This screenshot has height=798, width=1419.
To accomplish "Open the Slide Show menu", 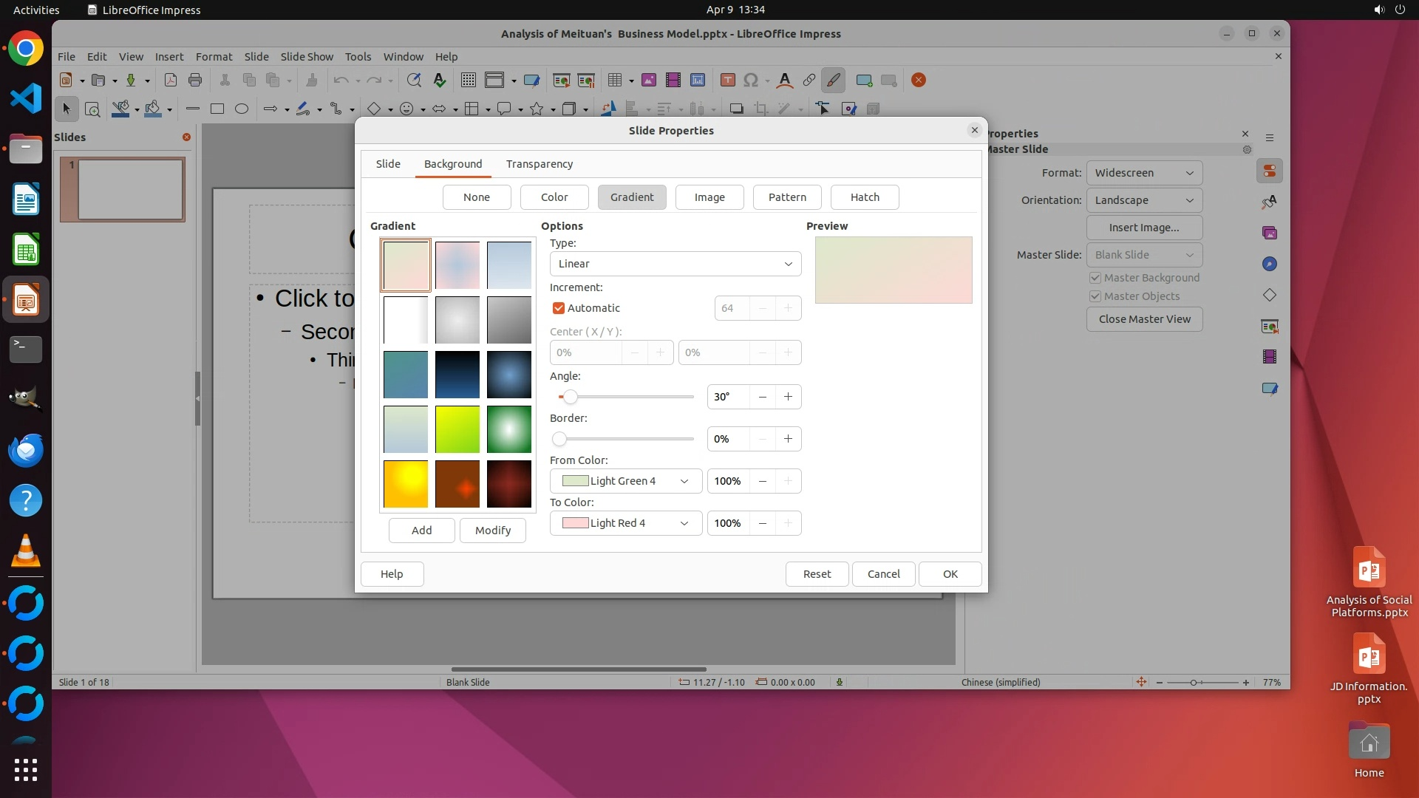I will 307,57.
